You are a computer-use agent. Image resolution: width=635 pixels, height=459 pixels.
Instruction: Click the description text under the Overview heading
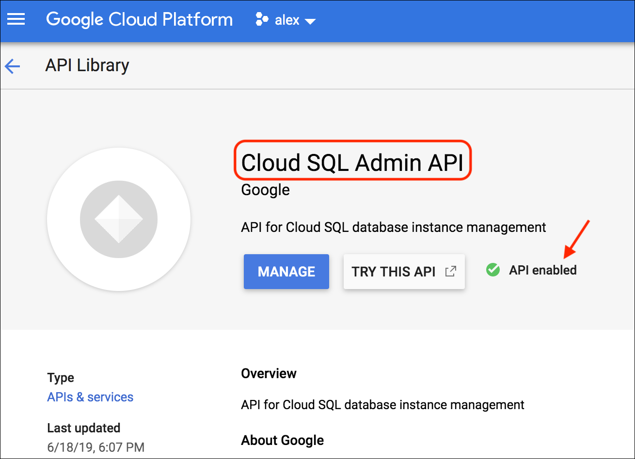382,405
